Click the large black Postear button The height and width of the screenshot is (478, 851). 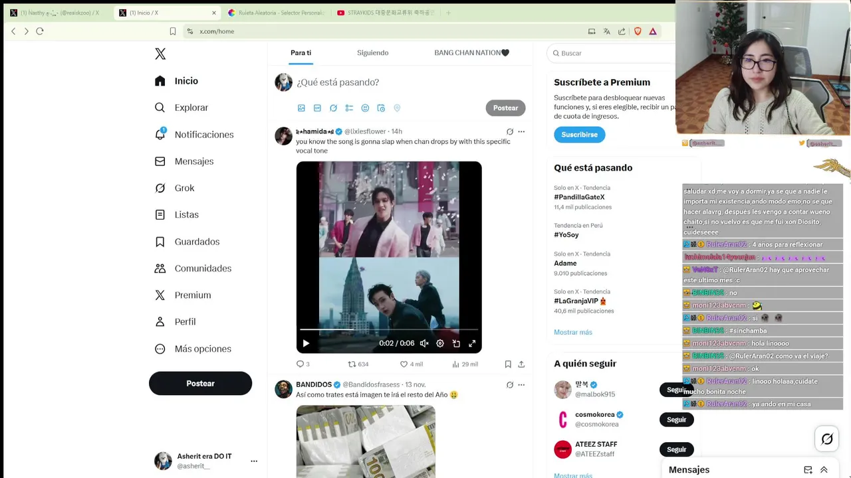click(x=200, y=383)
